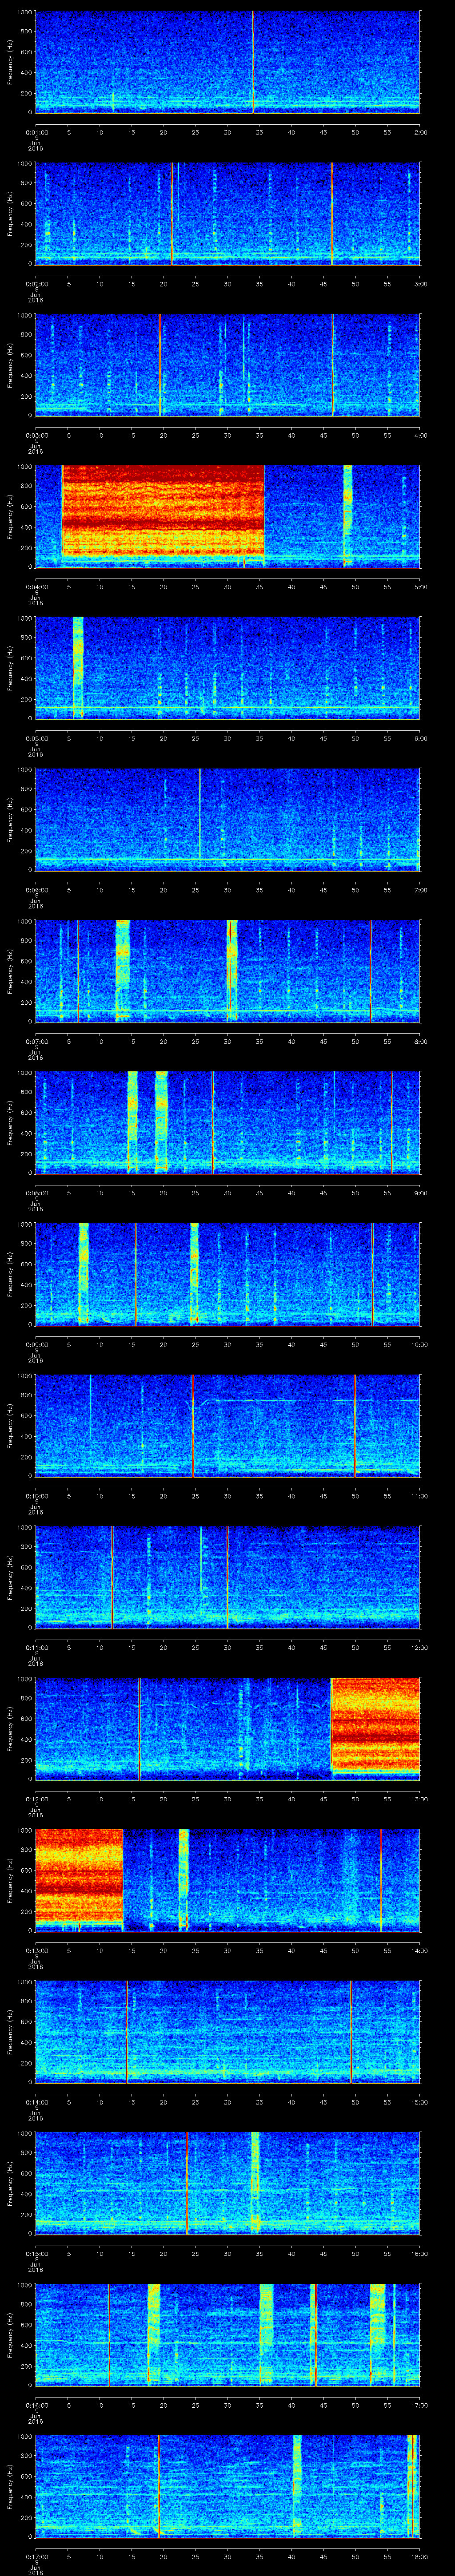The image size is (455, 2576).
Task: Click the 0:07:00 start time label
Action: pos(37,1042)
